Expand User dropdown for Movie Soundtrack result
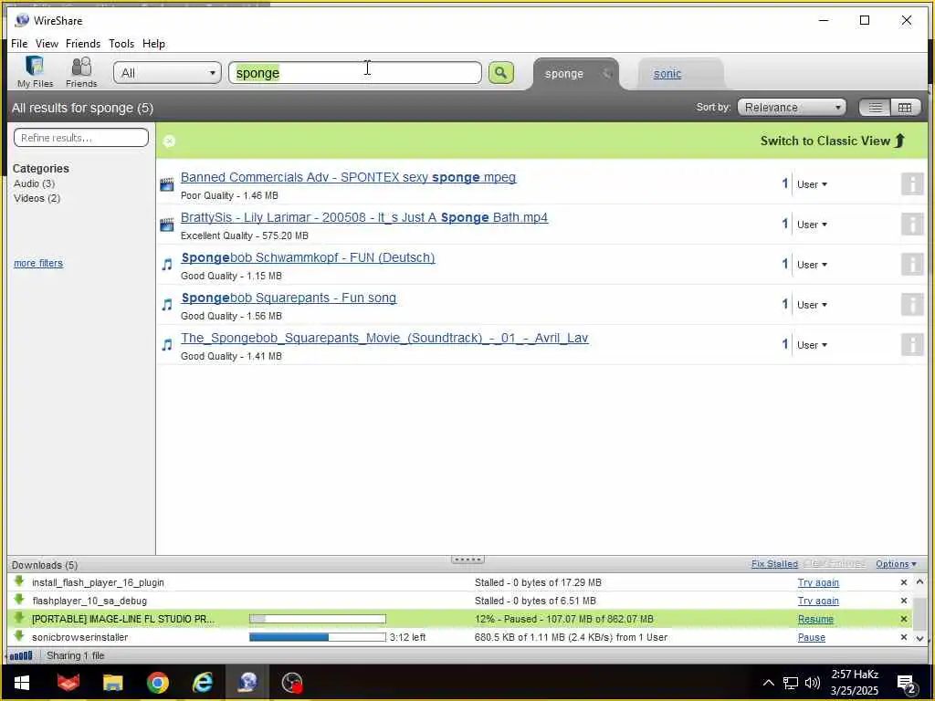The image size is (935, 701). click(812, 344)
